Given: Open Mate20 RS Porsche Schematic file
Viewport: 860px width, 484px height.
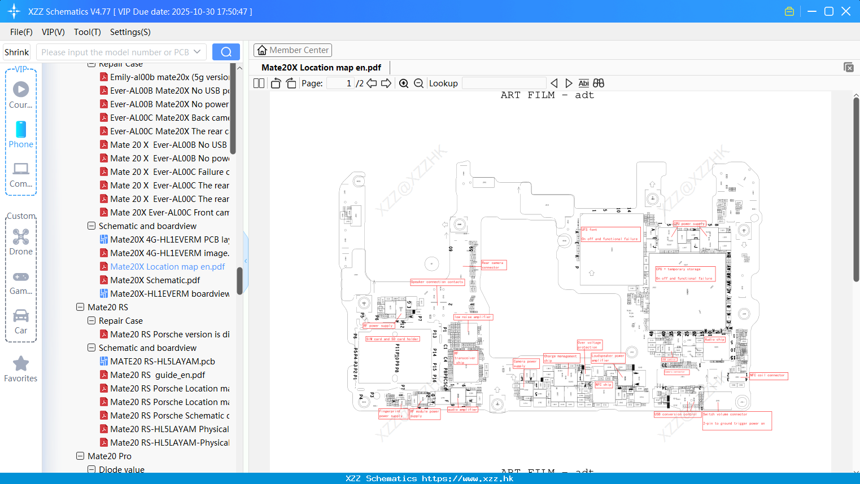Looking at the screenshot, I should (164, 415).
